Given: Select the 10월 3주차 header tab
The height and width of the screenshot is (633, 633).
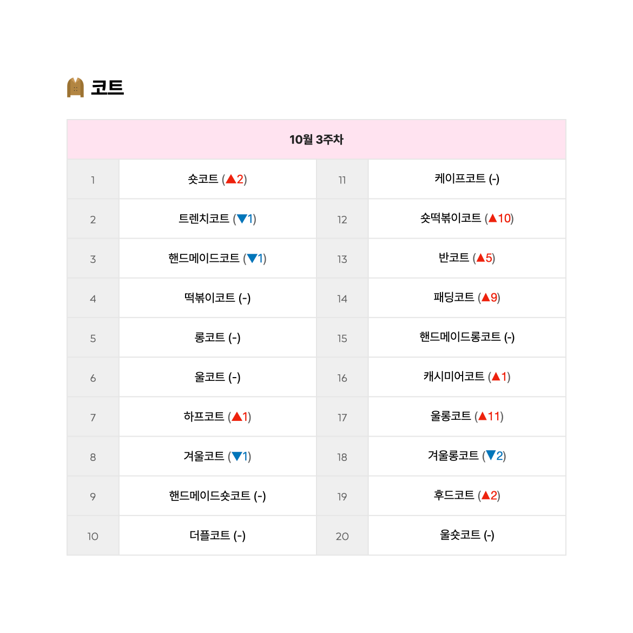Looking at the screenshot, I should coord(316,140).
